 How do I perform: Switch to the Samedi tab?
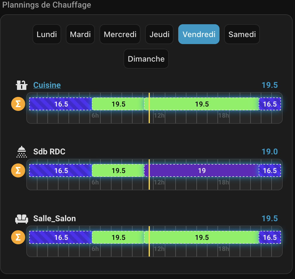(242, 34)
